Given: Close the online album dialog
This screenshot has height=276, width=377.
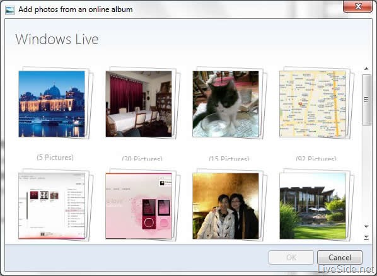Looking at the screenshot, I should tap(357, 6).
